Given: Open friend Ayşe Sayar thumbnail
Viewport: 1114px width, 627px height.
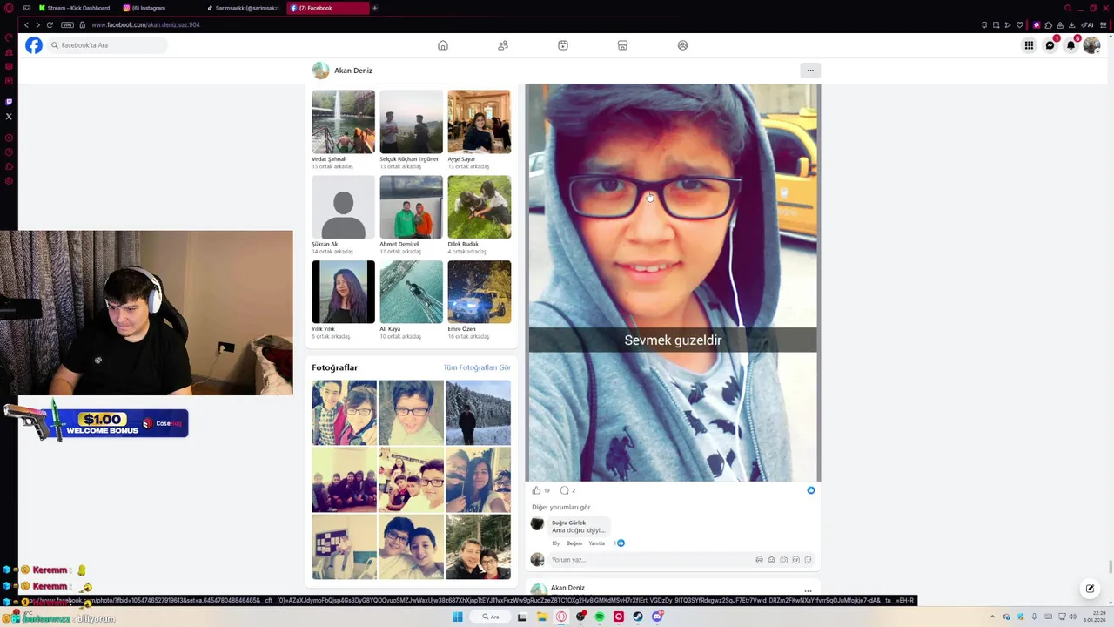Looking at the screenshot, I should (479, 122).
